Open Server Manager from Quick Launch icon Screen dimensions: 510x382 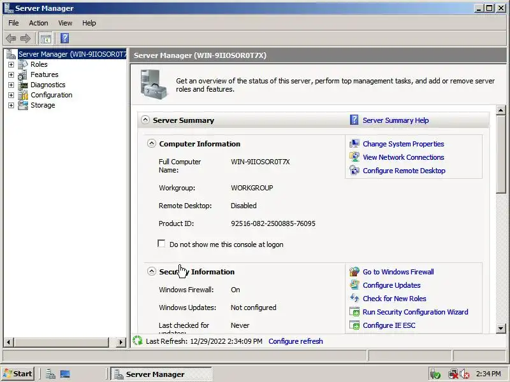[x=50, y=374]
